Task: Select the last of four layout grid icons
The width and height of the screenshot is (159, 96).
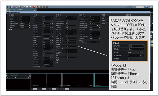Action: [47, 7]
